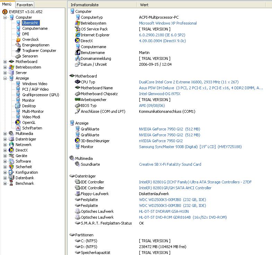Click the Datum / Uhrzeit clock icon
This screenshot has width=272, height=255.
point(77,64)
